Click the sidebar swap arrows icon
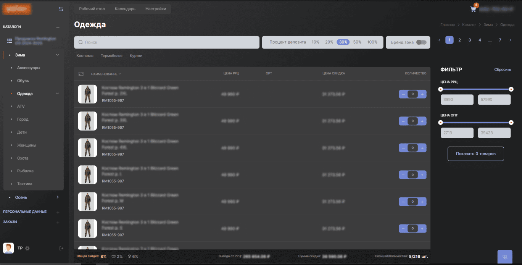The width and height of the screenshot is (522, 265). pos(61,9)
